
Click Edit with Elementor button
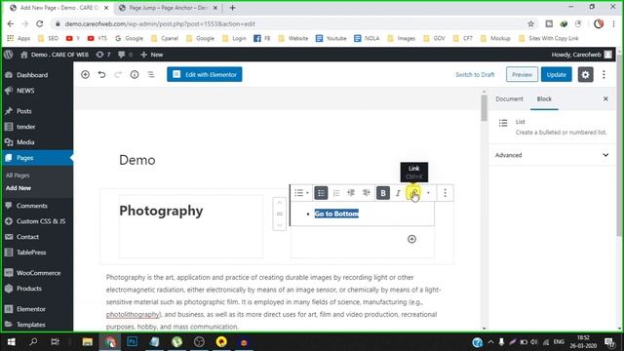click(204, 74)
